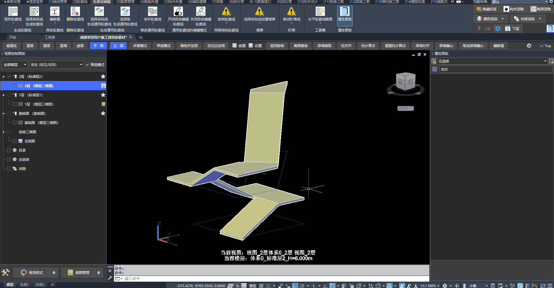The width and height of the screenshot is (554, 288).
Task: Toggle the Top checkbox in toolbar
Action: (x=542, y=46)
